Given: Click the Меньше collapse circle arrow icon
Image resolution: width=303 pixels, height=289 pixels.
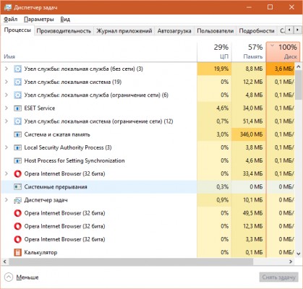Looking at the screenshot, I should click(x=9, y=277).
